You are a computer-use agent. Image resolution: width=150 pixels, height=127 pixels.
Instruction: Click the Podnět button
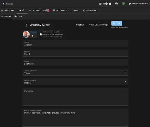pos(80,25)
